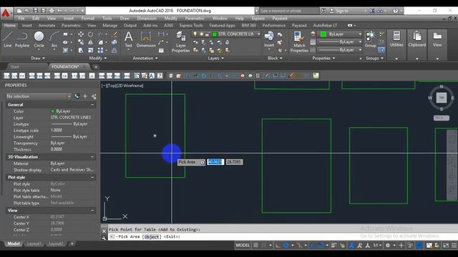Choose the Rotate tool in Modify panel
Screen dimensions: 458x257
pos(91,34)
